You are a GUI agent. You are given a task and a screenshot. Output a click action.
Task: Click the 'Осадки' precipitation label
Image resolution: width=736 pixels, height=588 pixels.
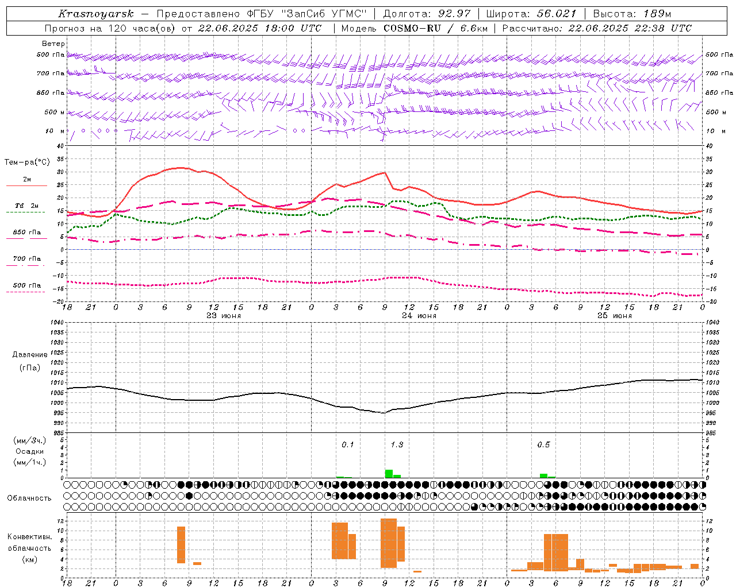pyautogui.click(x=30, y=451)
